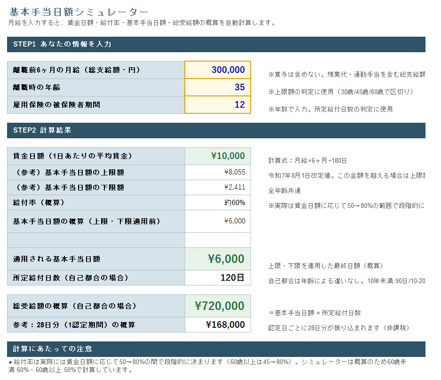Click the pre-limit daily amount ¥6,000 cell
The height and width of the screenshot is (380, 441).
(218, 221)
